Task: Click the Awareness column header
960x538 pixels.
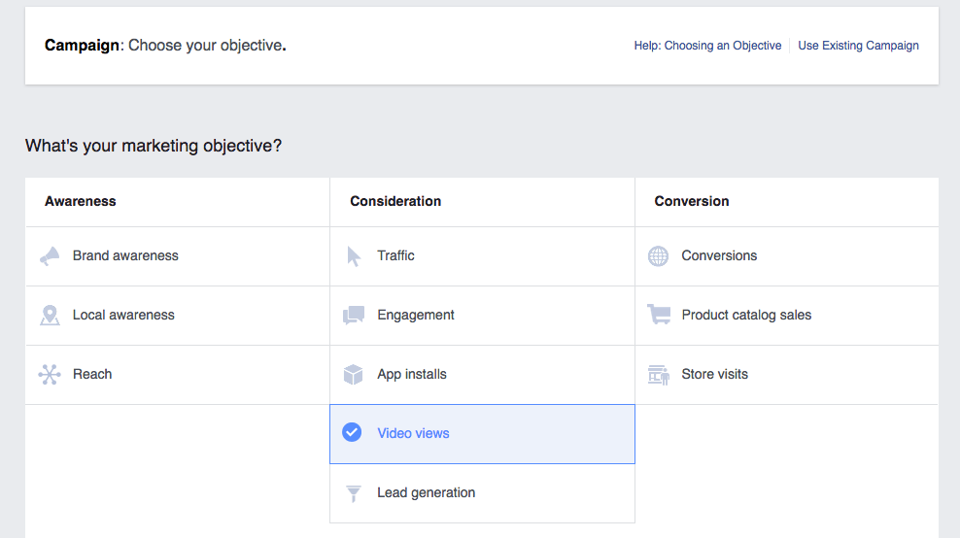Action: click(x=81, y=201)
